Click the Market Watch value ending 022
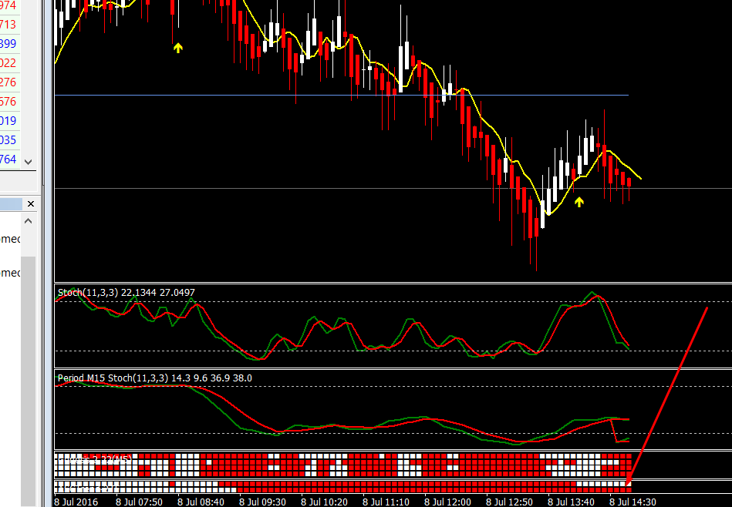The width and height of the screenshot is (732, 507). 8,62
